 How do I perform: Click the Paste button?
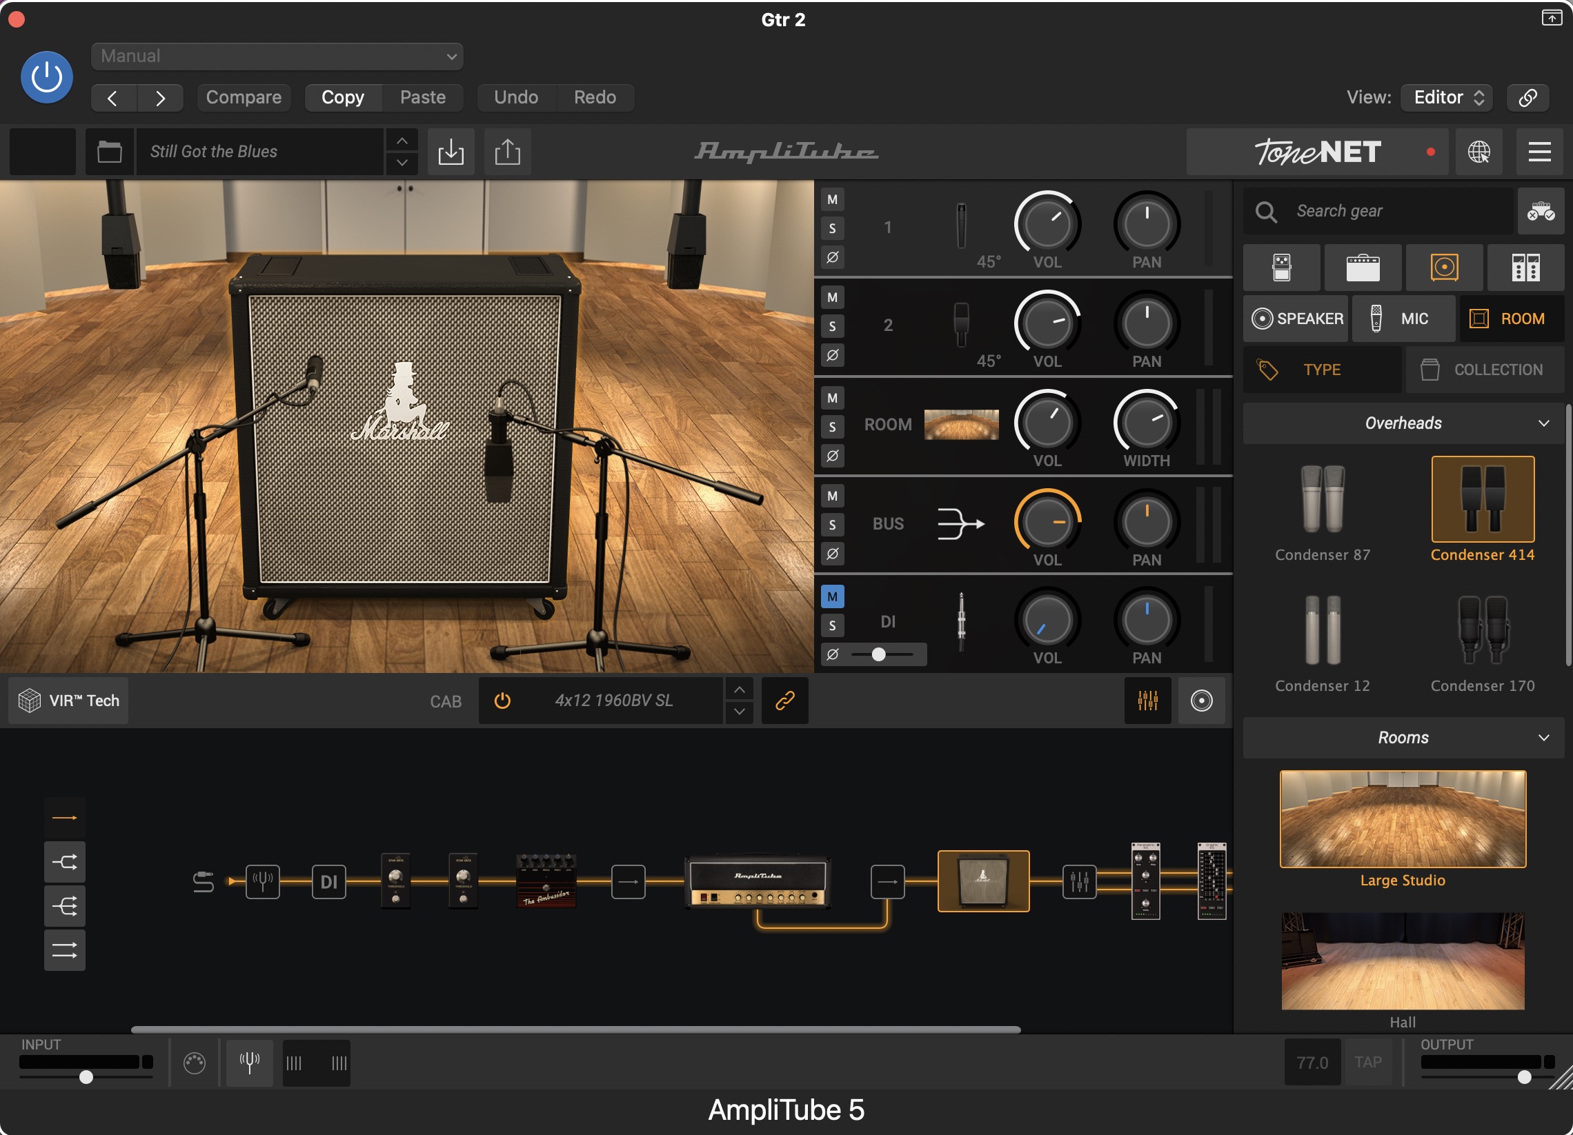point(422,98)
